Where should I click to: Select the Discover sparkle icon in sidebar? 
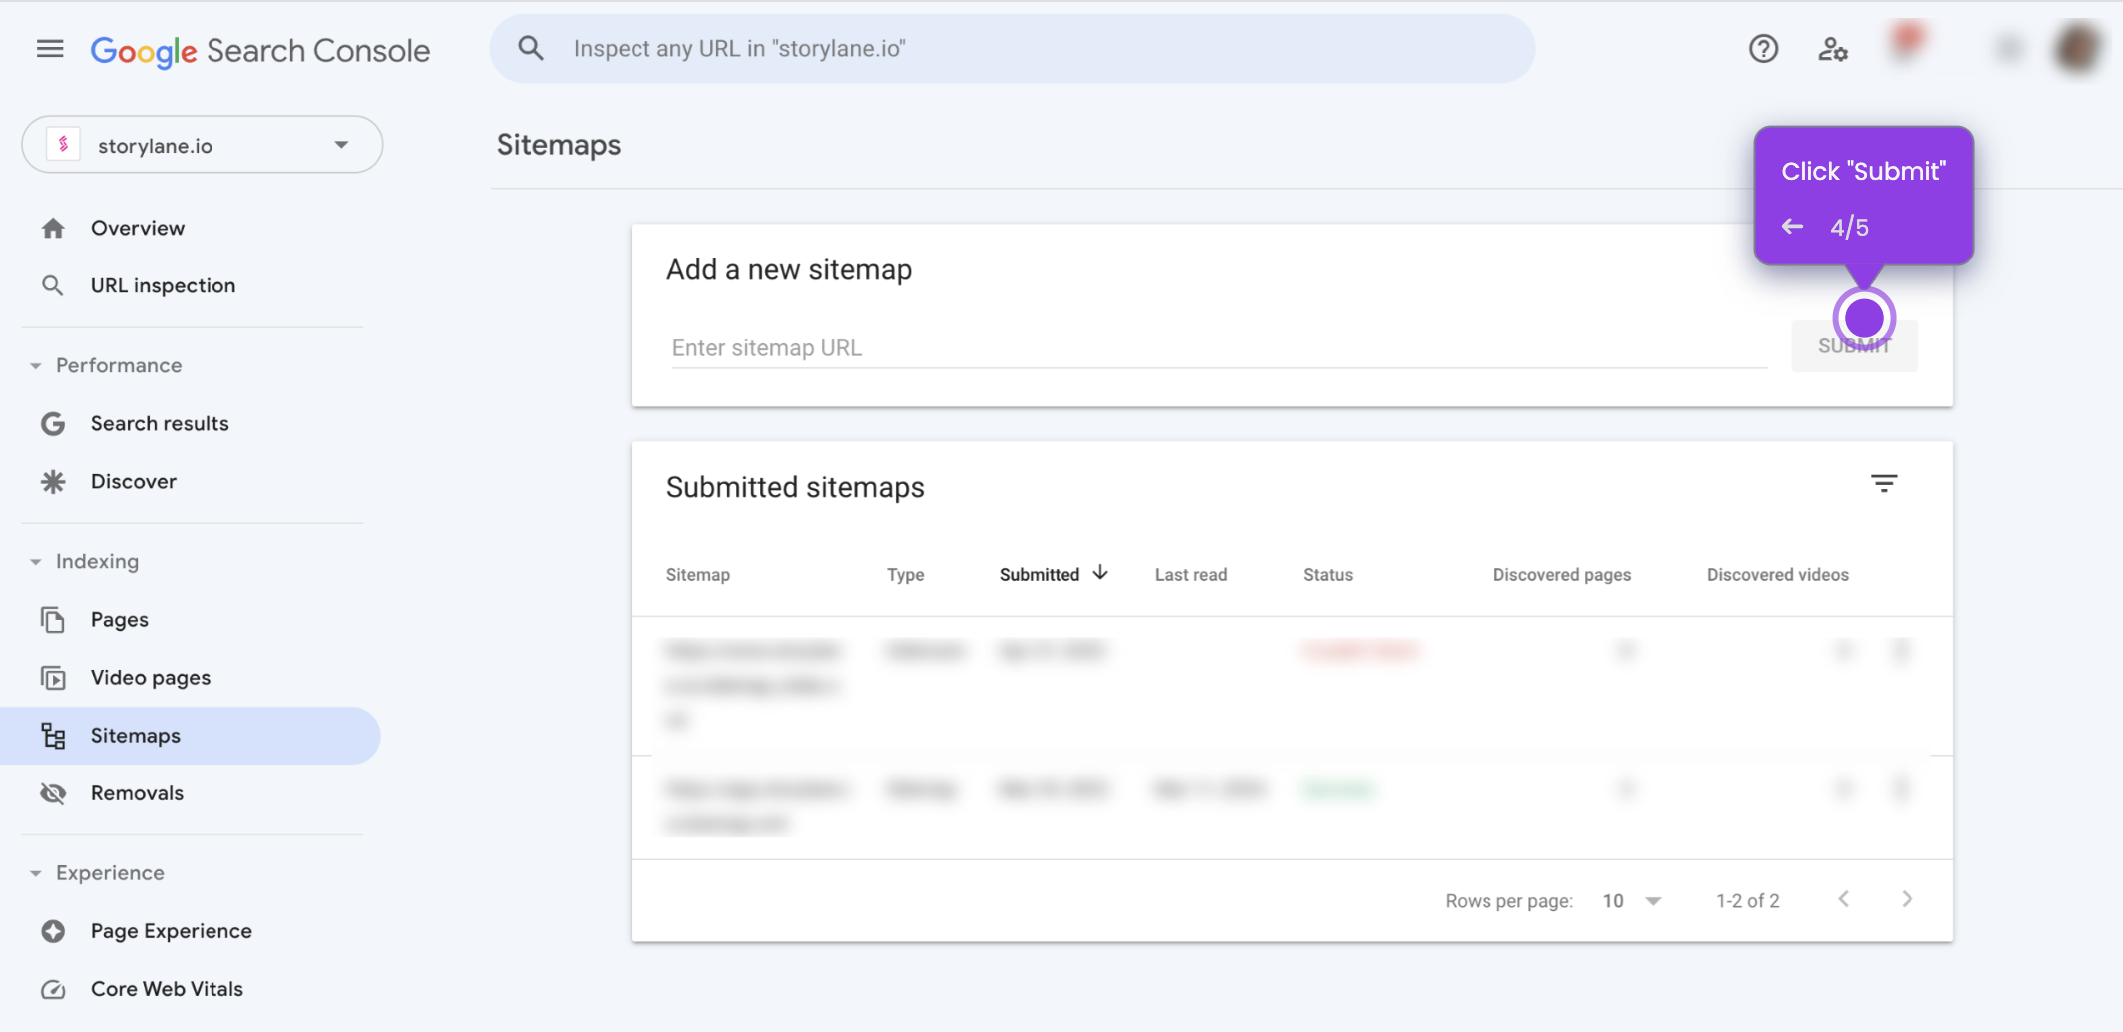[52, 481]
